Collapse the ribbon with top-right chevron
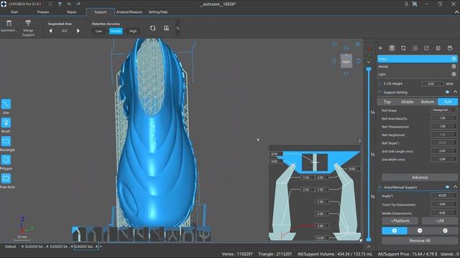This screenshot has height=258, width=460. [456, 12]
